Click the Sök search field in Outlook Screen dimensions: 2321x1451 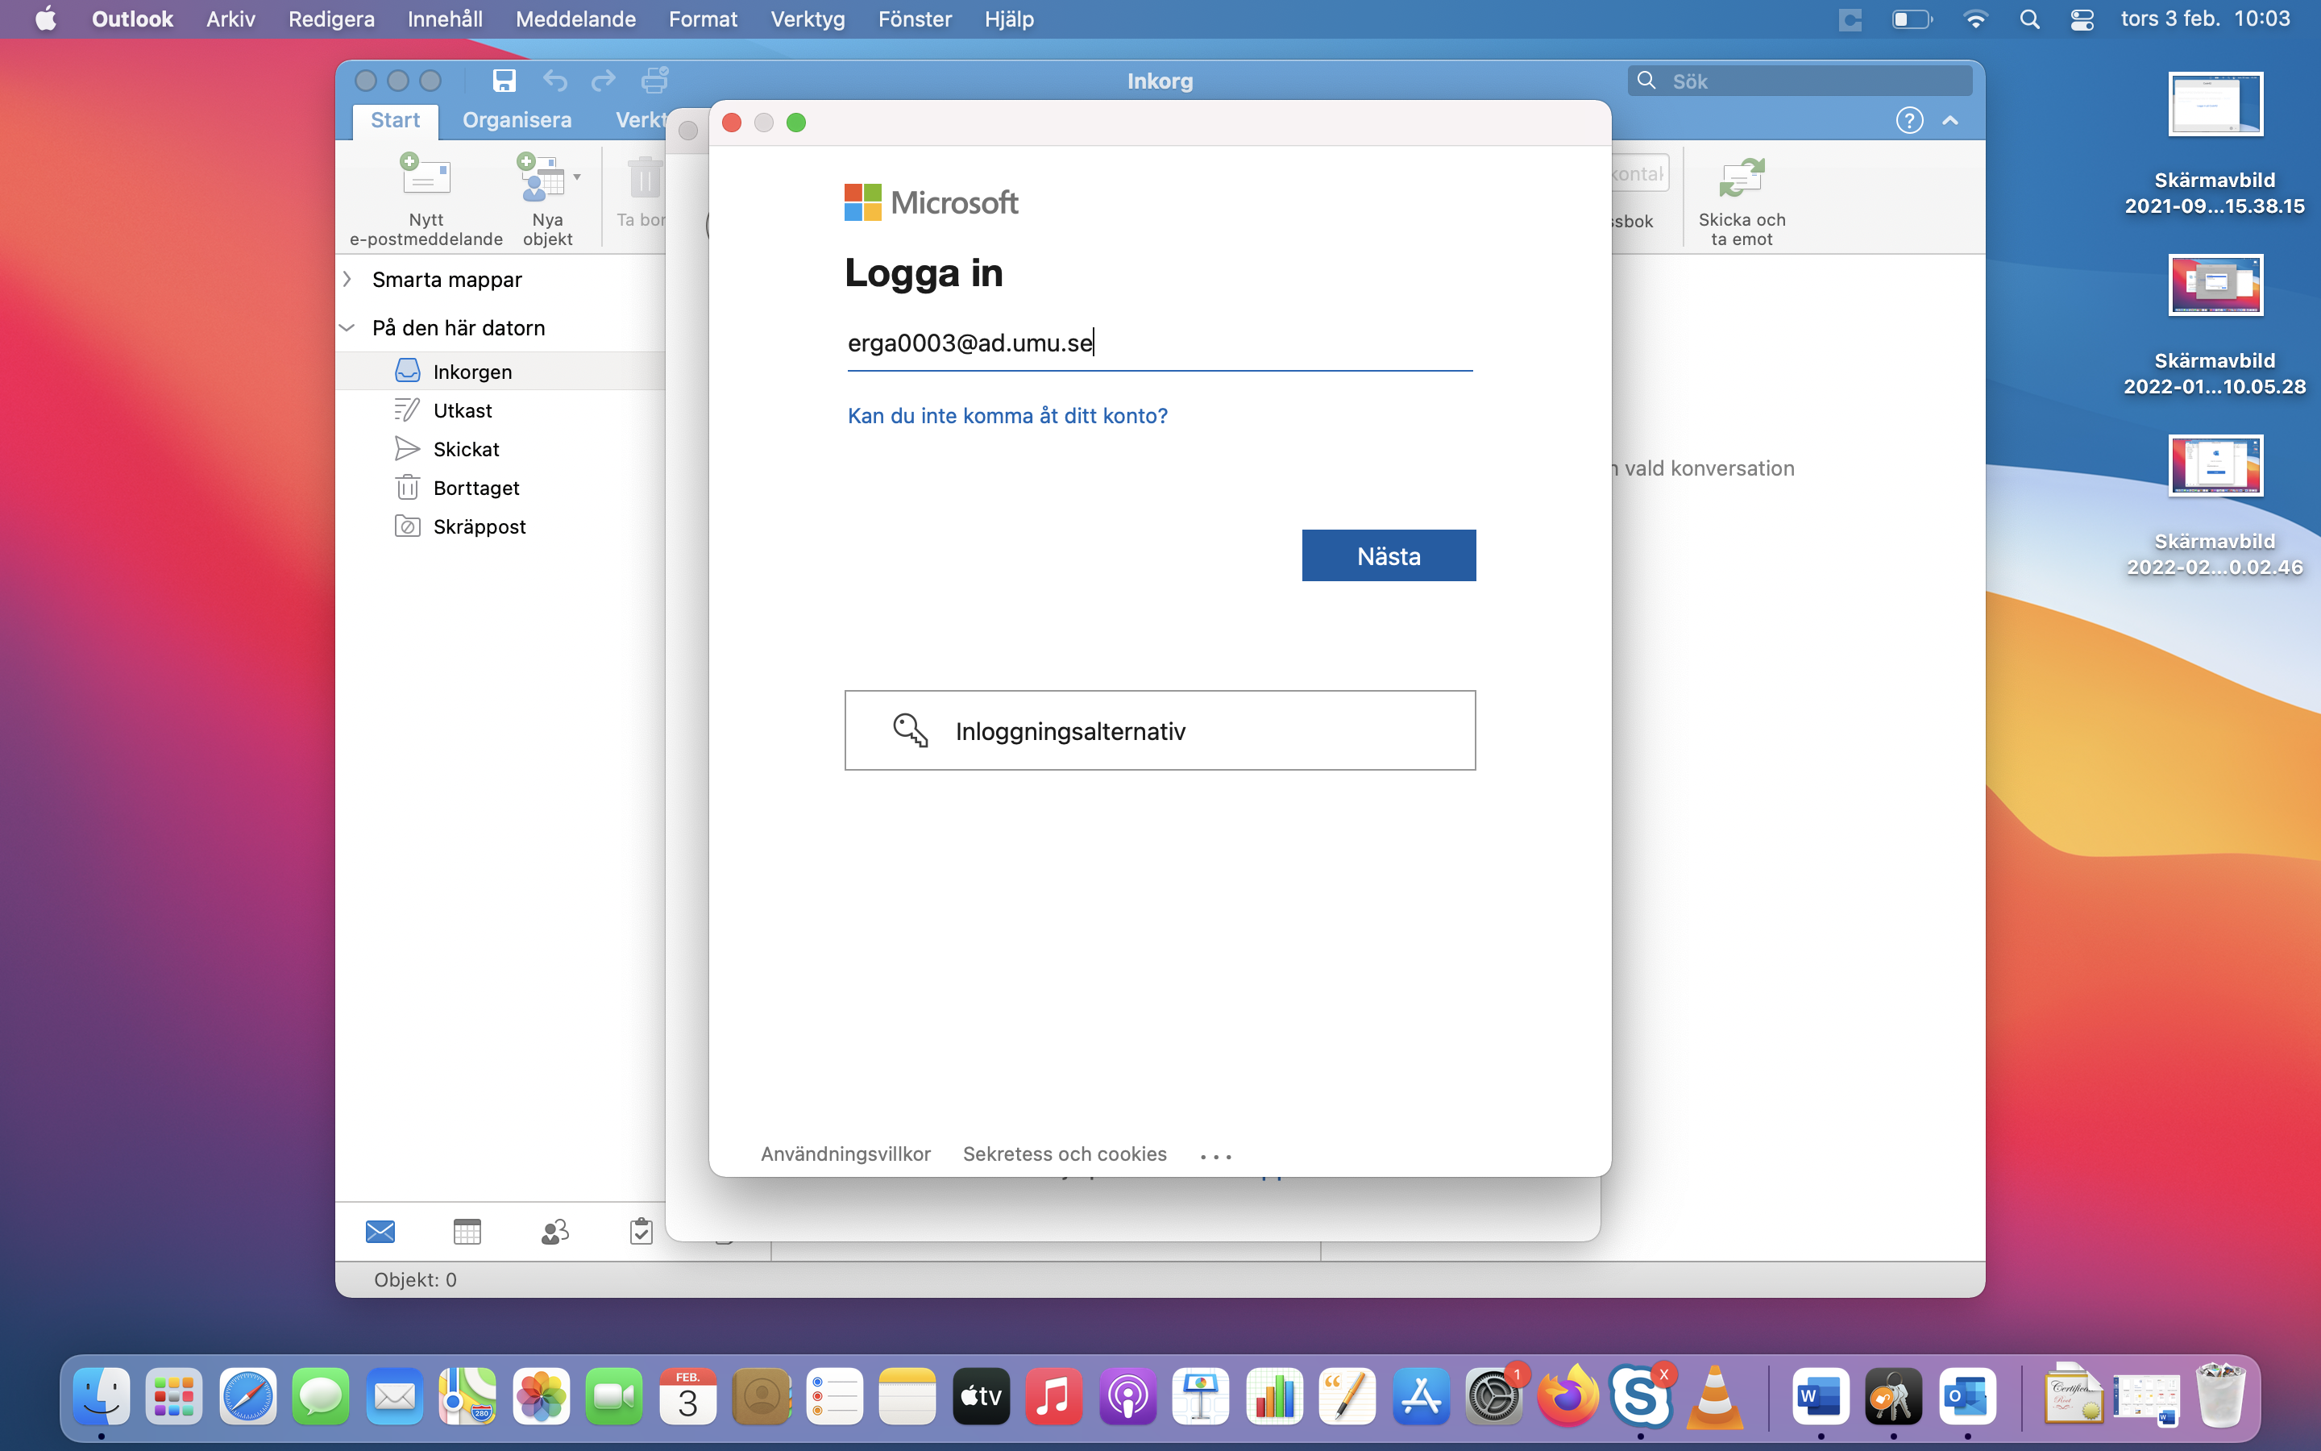click(1800, 81)
